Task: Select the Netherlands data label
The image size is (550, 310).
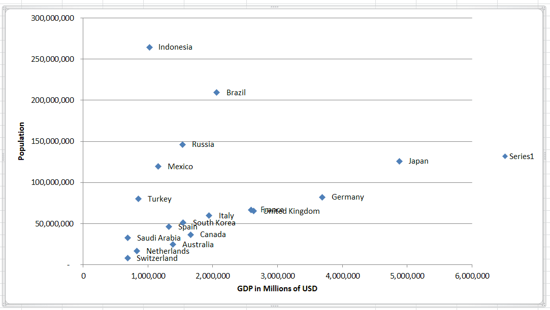Action: 168,251
